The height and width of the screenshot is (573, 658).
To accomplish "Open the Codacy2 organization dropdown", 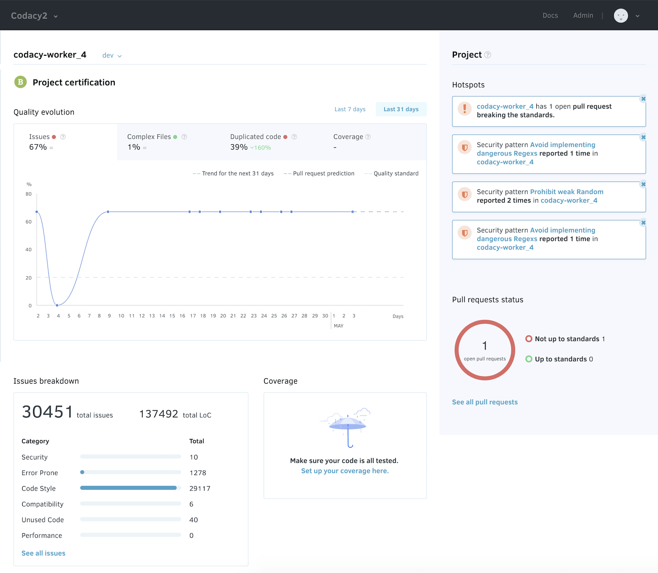I will [34, 16].
